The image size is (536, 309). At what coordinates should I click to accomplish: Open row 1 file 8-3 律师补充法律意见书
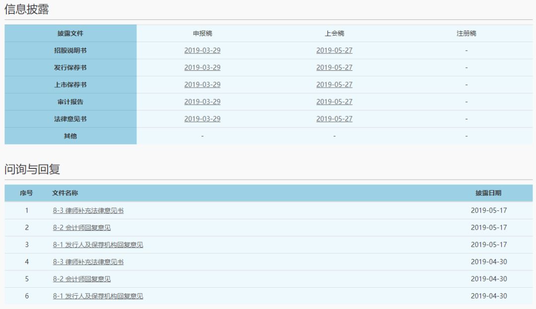click(88, 210)
